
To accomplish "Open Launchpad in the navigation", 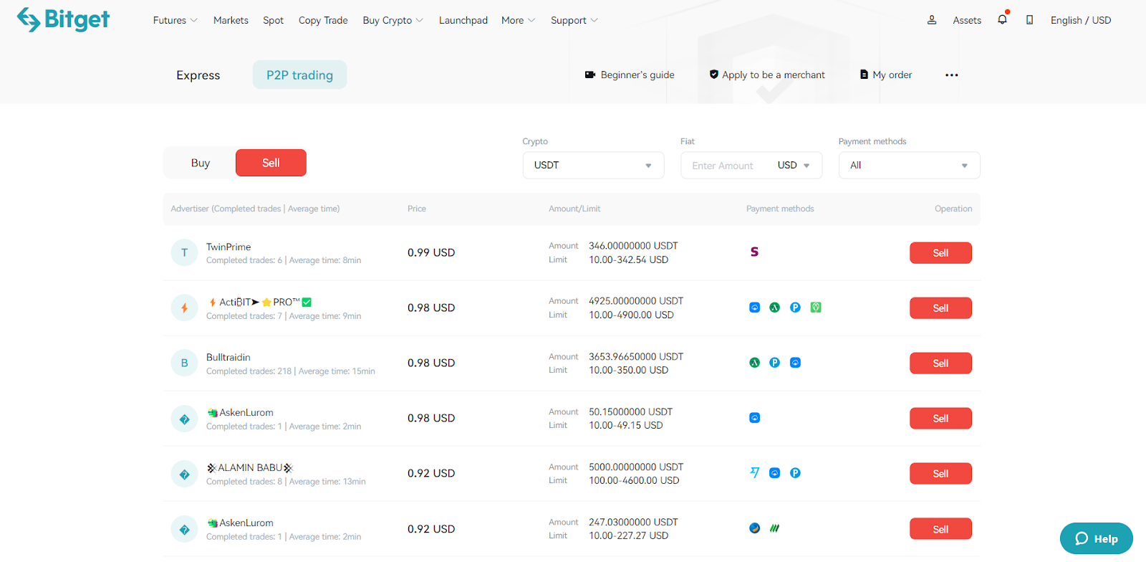I will (x=463, y=20).
